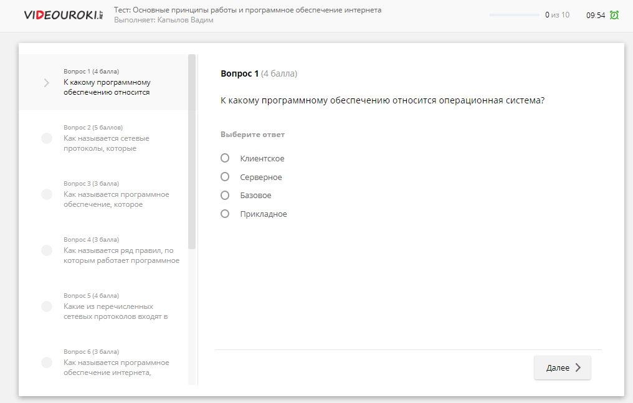This screenshot has width=633, height=403.
Task: Choose the Базовое answer option
Action: pos(225,195)
